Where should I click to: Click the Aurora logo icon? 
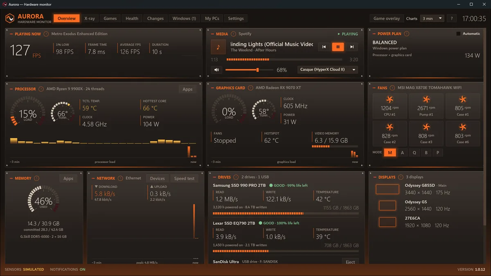[x=10, y=18]
